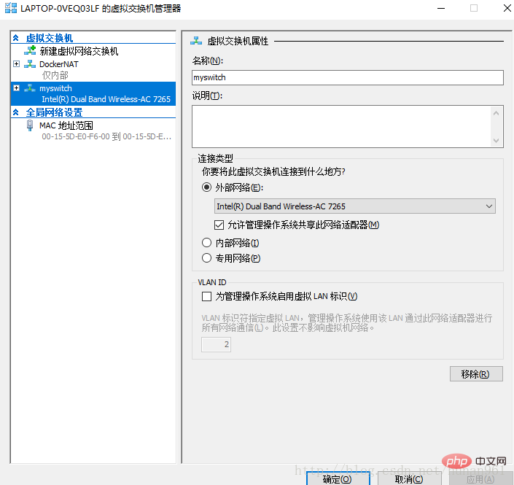
Task: Click the myswitch network icon in tree
Action: (x=30, y=88)
